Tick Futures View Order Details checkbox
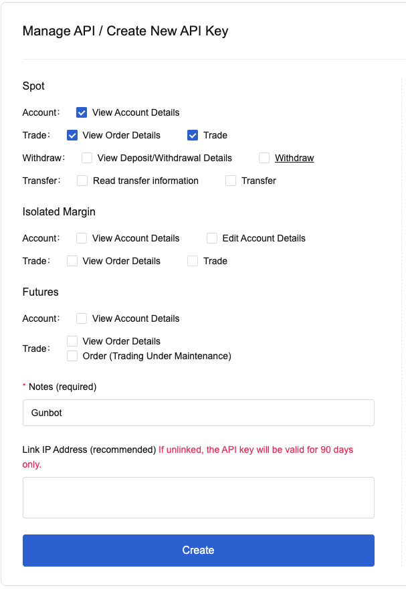Screen dimensions: 406x592 72,341
